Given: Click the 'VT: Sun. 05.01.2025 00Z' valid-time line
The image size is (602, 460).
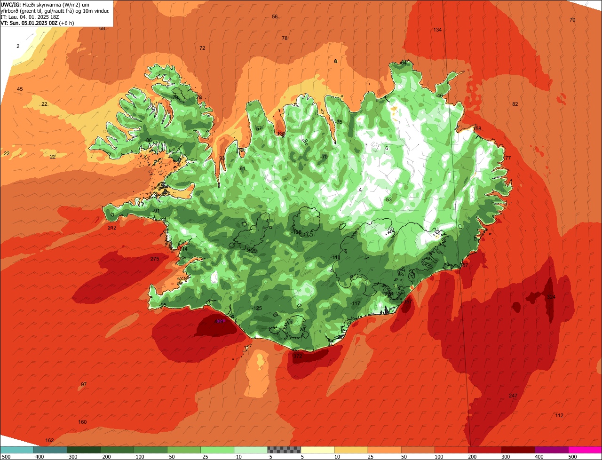Looking at the screenshot, I should 37,23.
